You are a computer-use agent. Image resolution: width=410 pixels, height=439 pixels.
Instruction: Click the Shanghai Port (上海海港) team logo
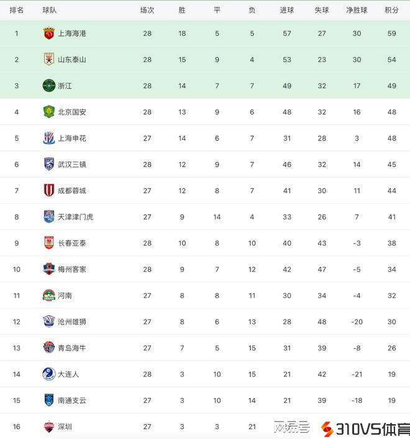pyautogui.click(x=49, y=34)
